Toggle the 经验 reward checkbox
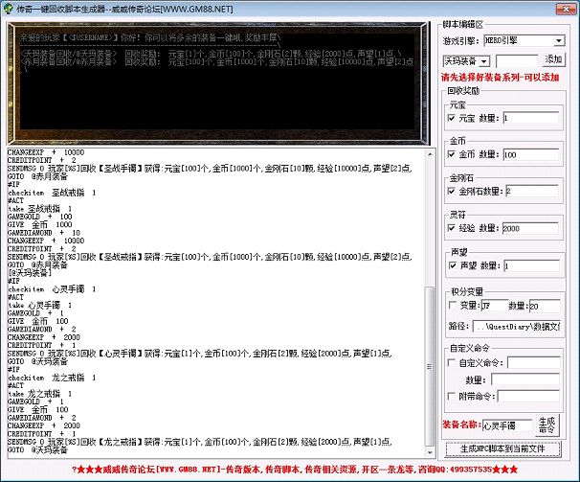Image resolution: width=580 pixels, height=482 pixels. coord(452,228)
